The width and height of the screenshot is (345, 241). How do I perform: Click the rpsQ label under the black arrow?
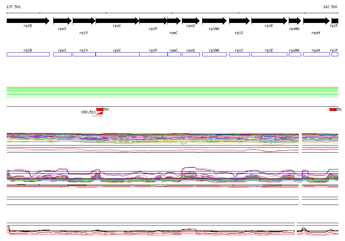click(191, 26)
